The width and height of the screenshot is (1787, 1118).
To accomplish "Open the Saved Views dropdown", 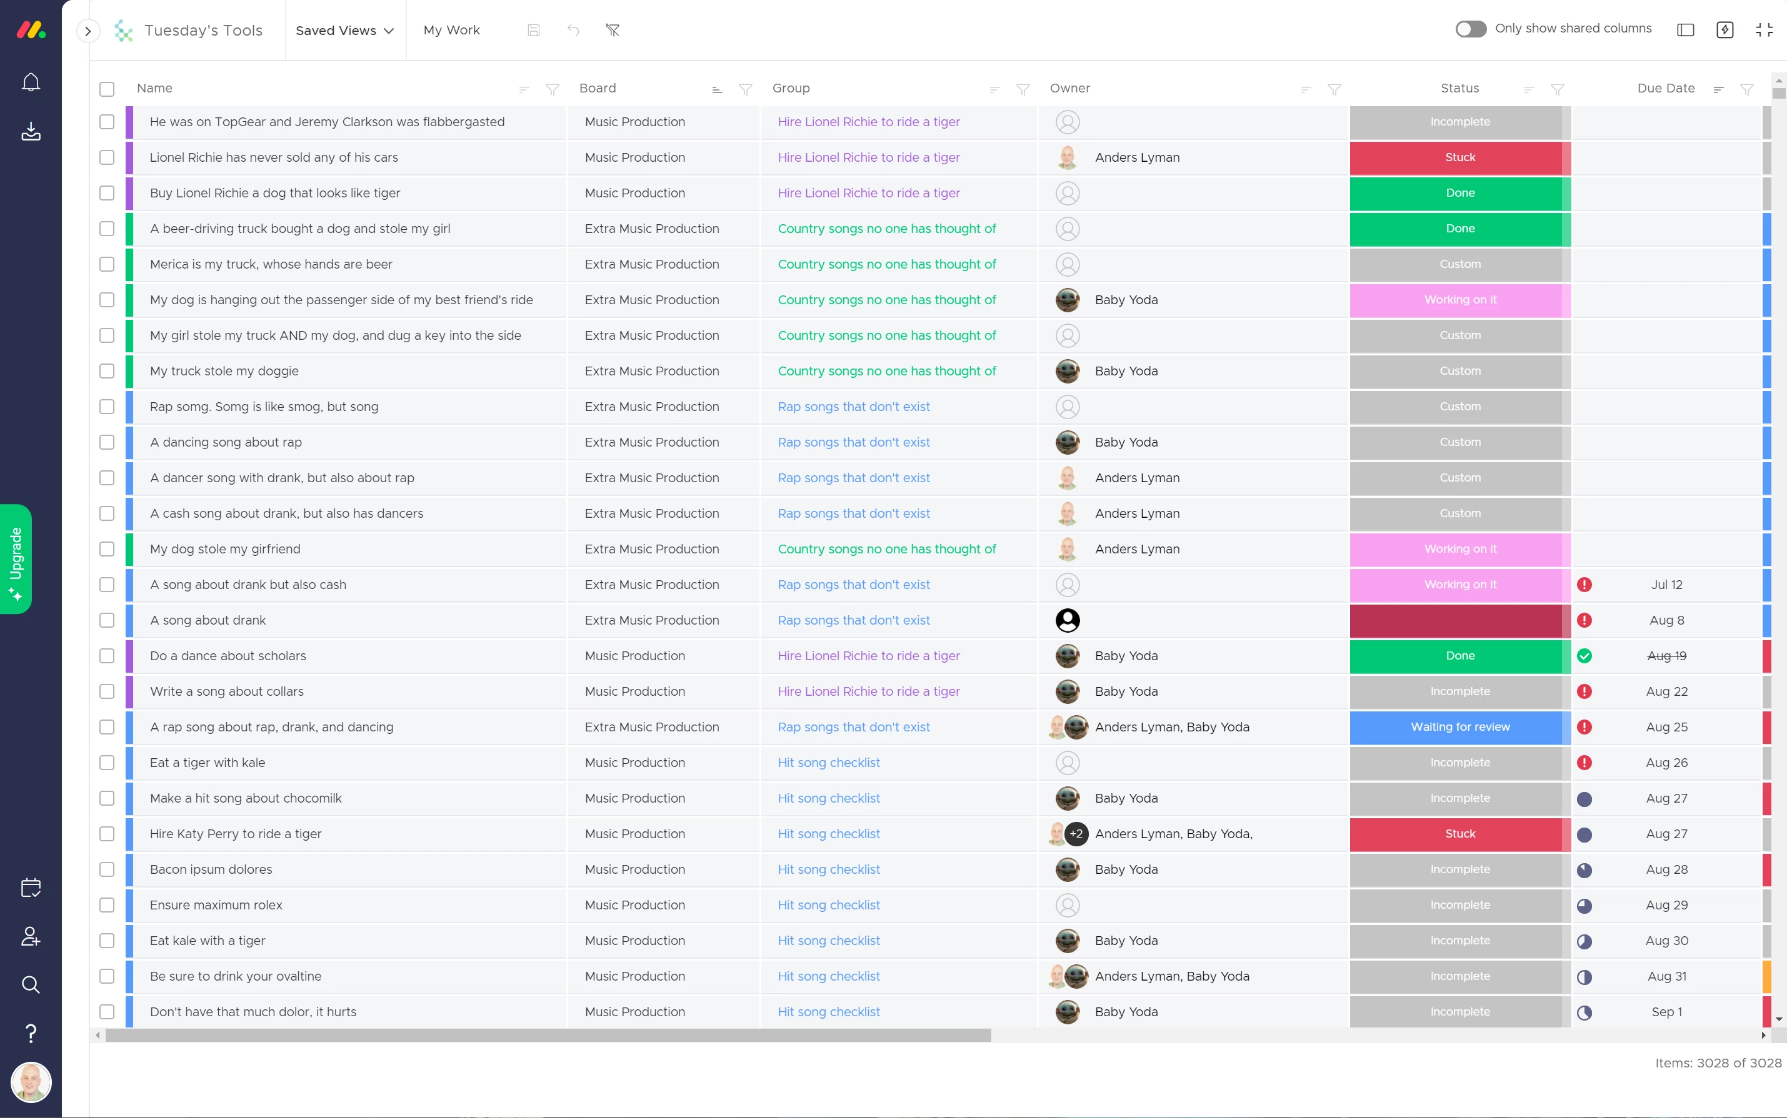I will coord(345,31).
